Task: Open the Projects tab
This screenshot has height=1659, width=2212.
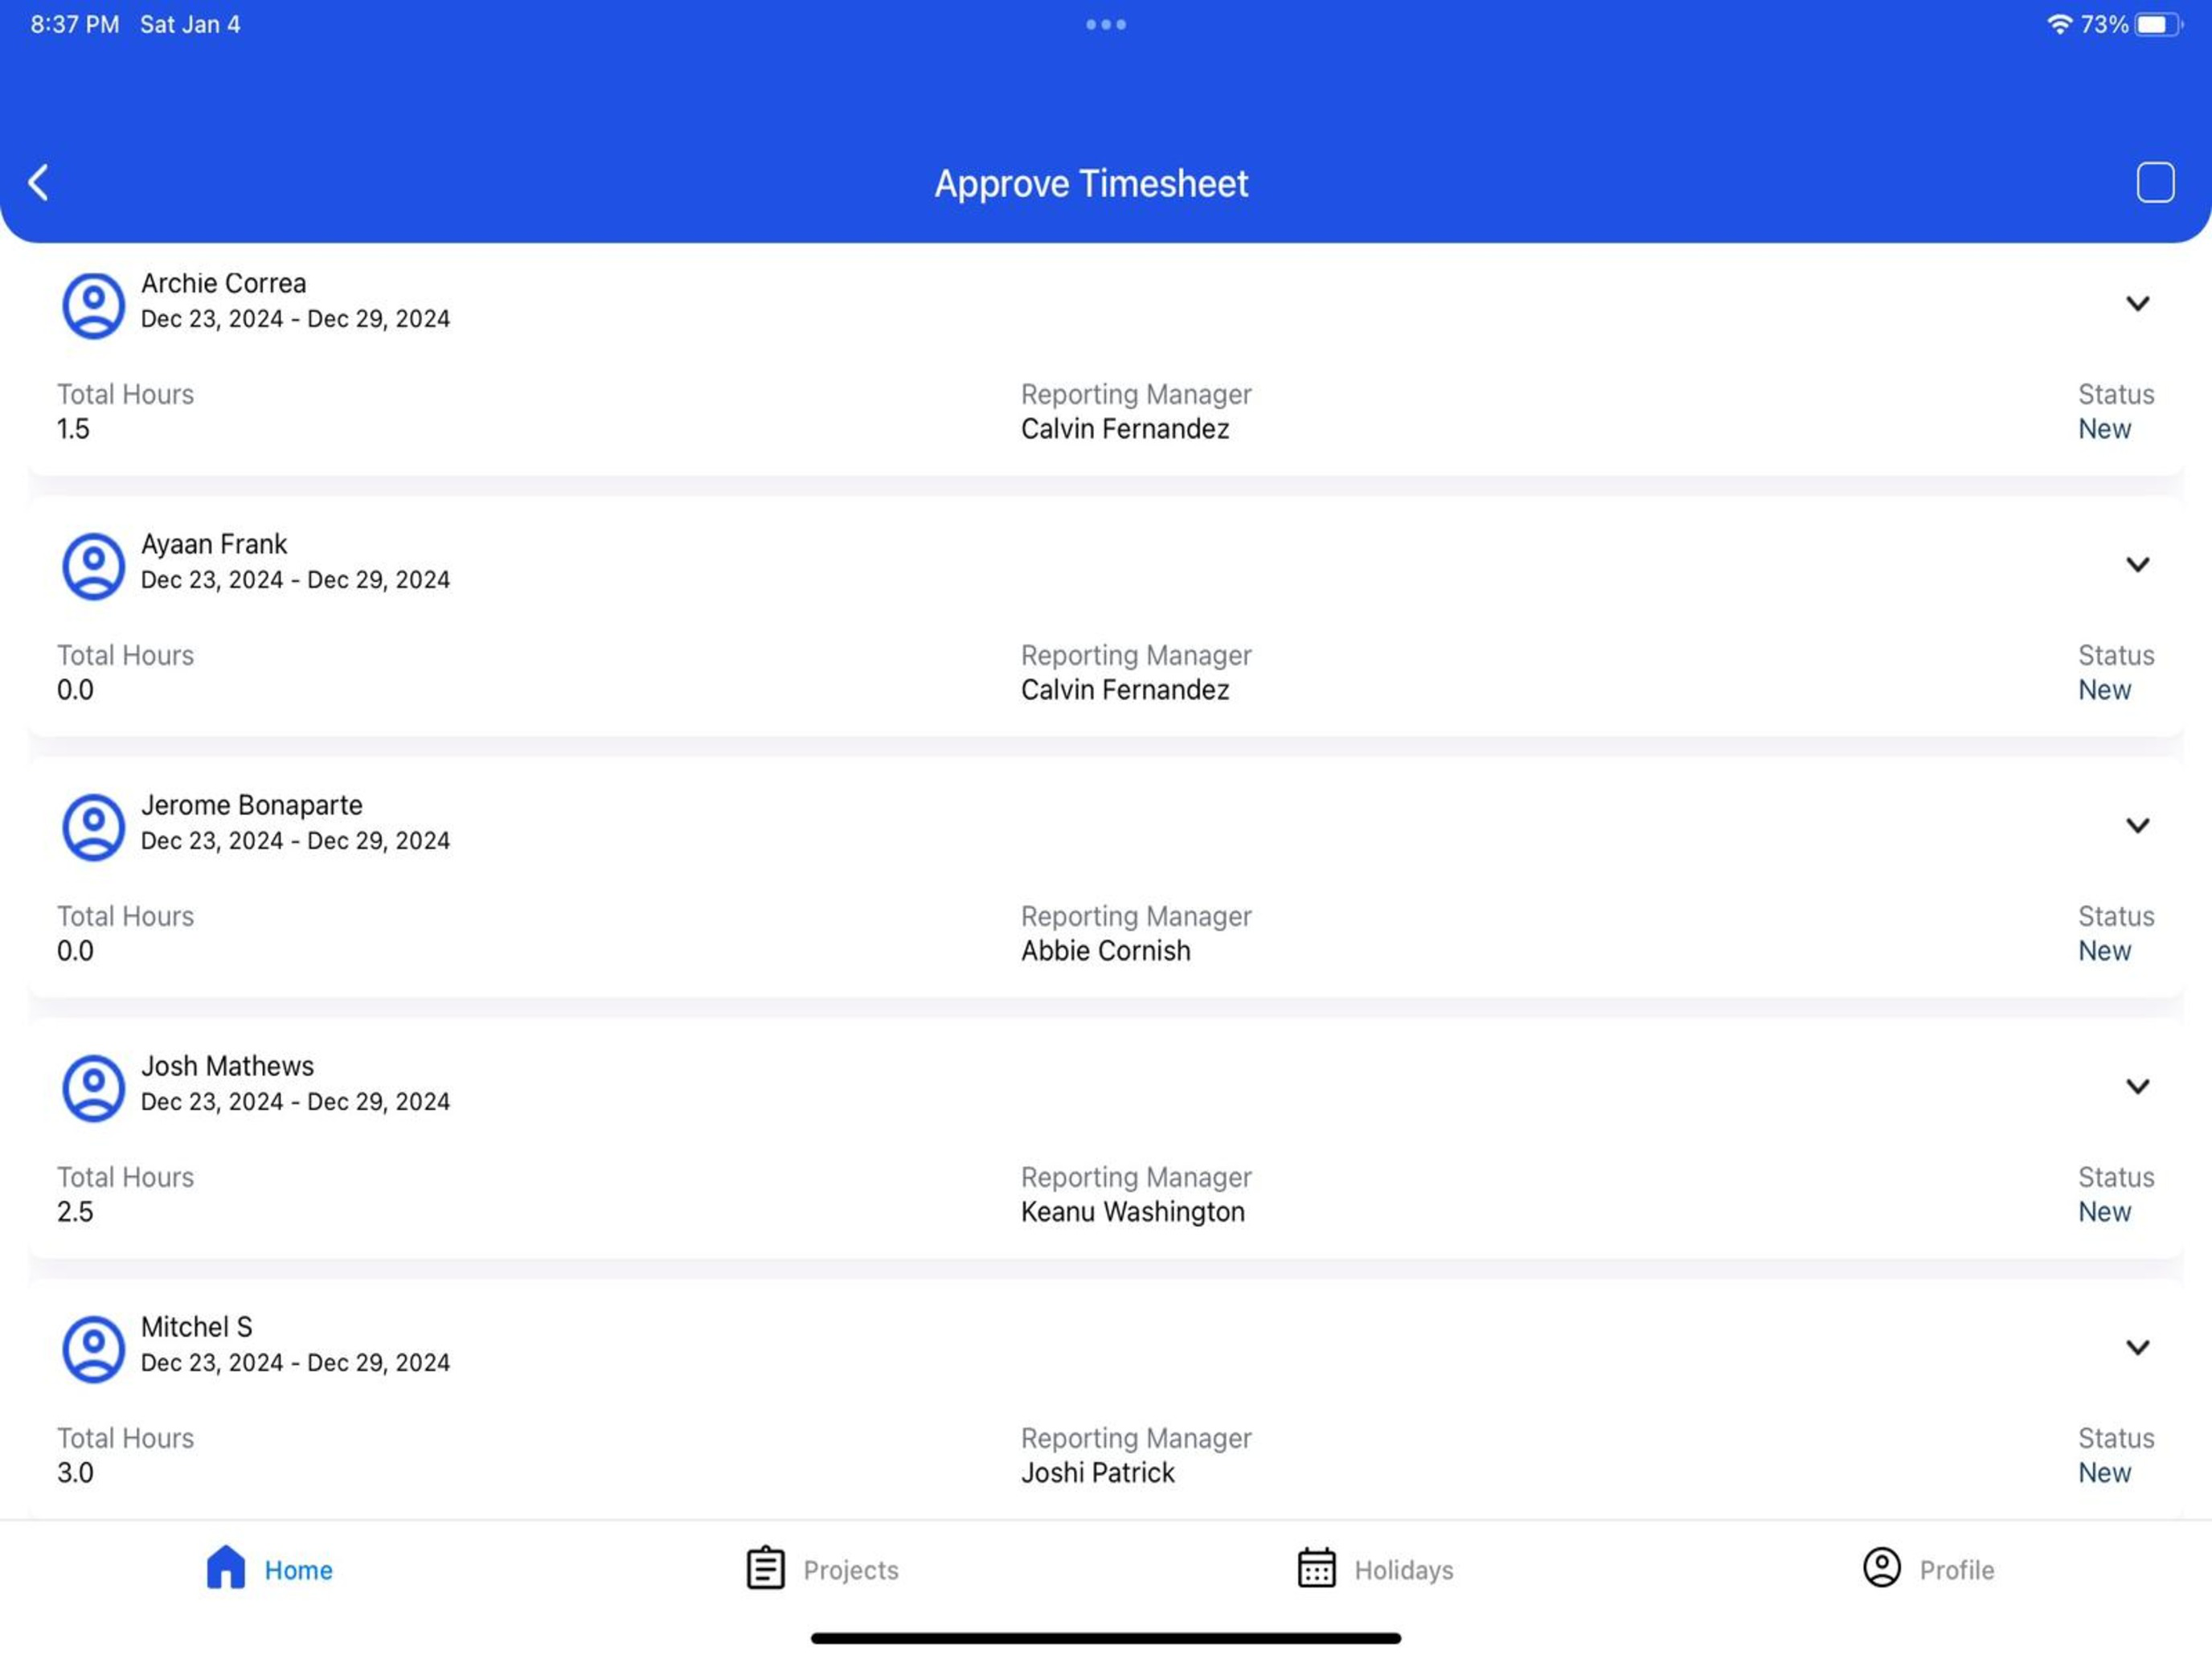Action: (822, 1568)
